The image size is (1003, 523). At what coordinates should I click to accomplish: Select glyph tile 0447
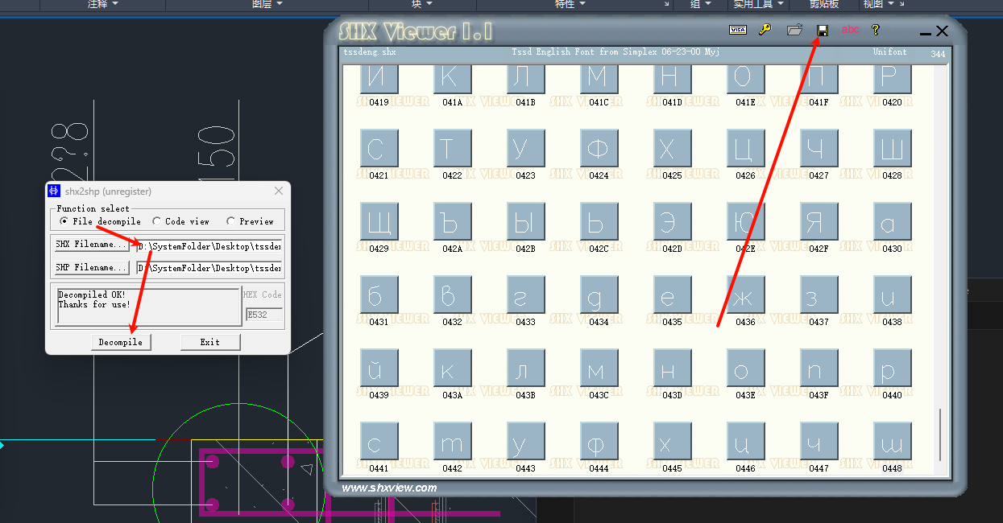click(x=819, y=441)
